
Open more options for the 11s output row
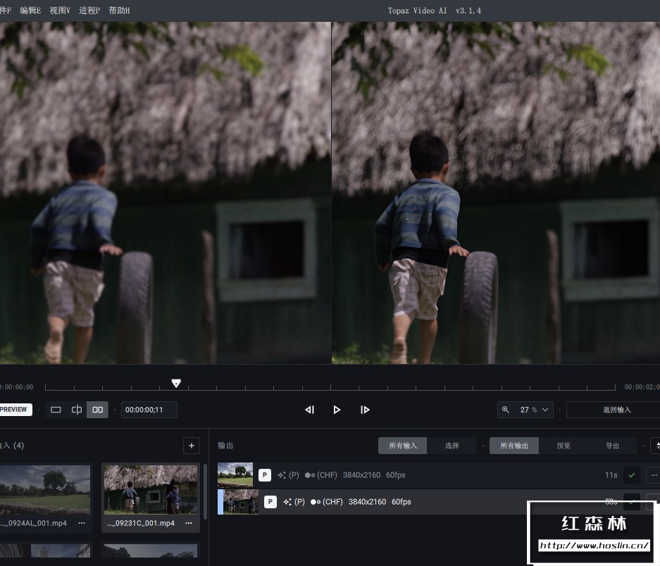coord(654,475)
